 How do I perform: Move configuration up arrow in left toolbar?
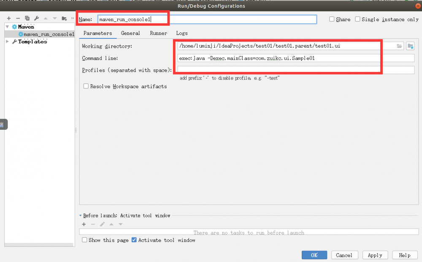[46, 18]
